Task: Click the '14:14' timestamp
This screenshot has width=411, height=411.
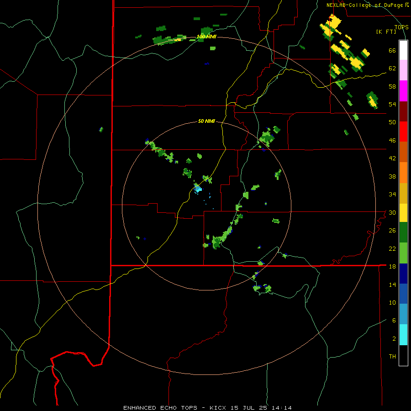Action: pyautogui.click(x=281, y=408)
